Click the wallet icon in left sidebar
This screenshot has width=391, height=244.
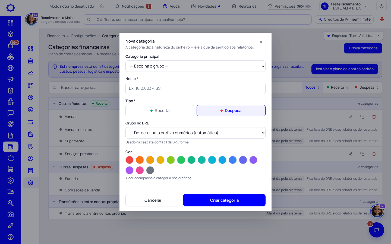[11, 147]
